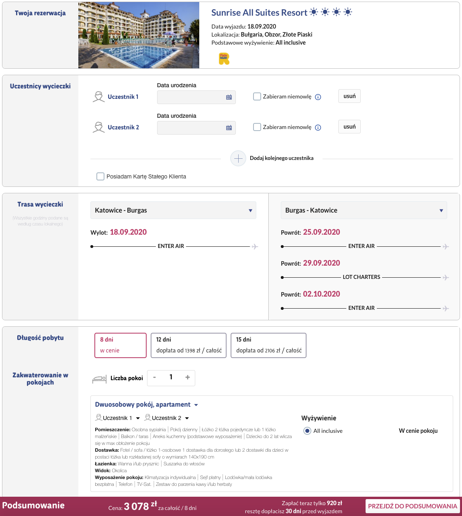The width and height of the screenshot is (462, 516).
Task: Enable Posiadam Kartę Stałego Klienta checkbox
Action: pos(100,176)
